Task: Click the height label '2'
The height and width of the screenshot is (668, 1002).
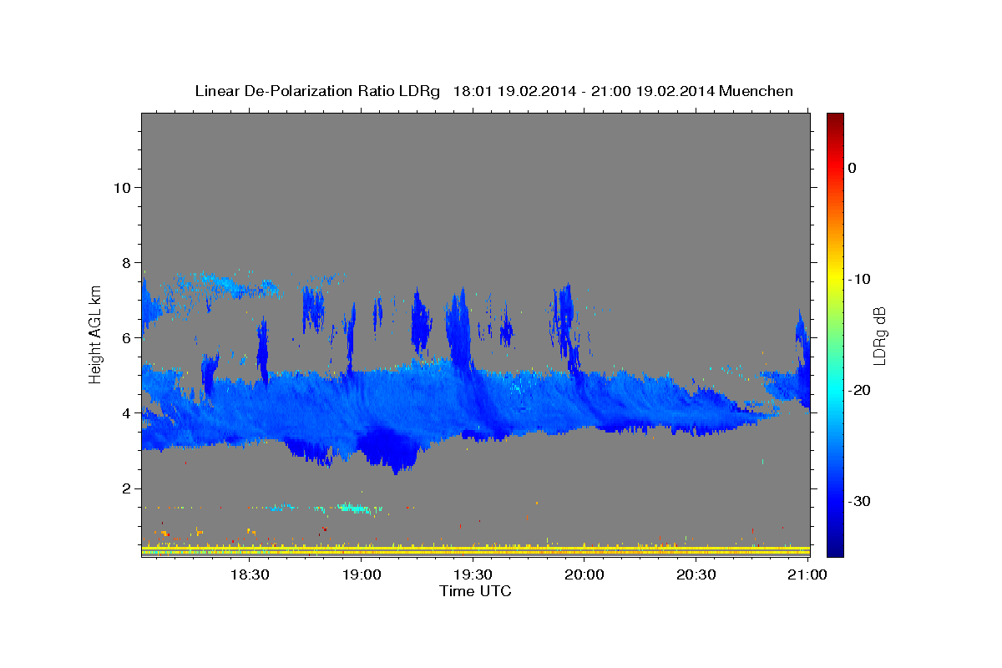Action: pyautogui.click(x=126, y=488)
